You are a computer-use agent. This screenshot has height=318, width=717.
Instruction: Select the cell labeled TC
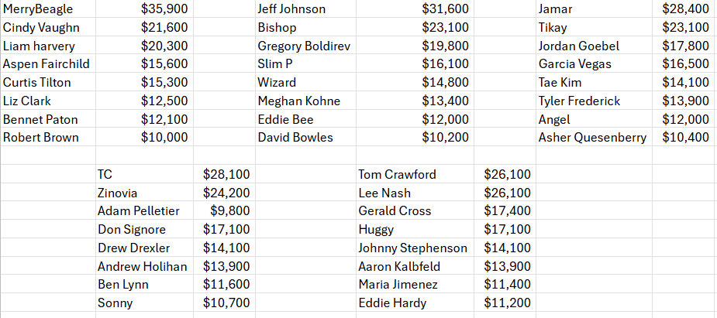coord(105,175)
